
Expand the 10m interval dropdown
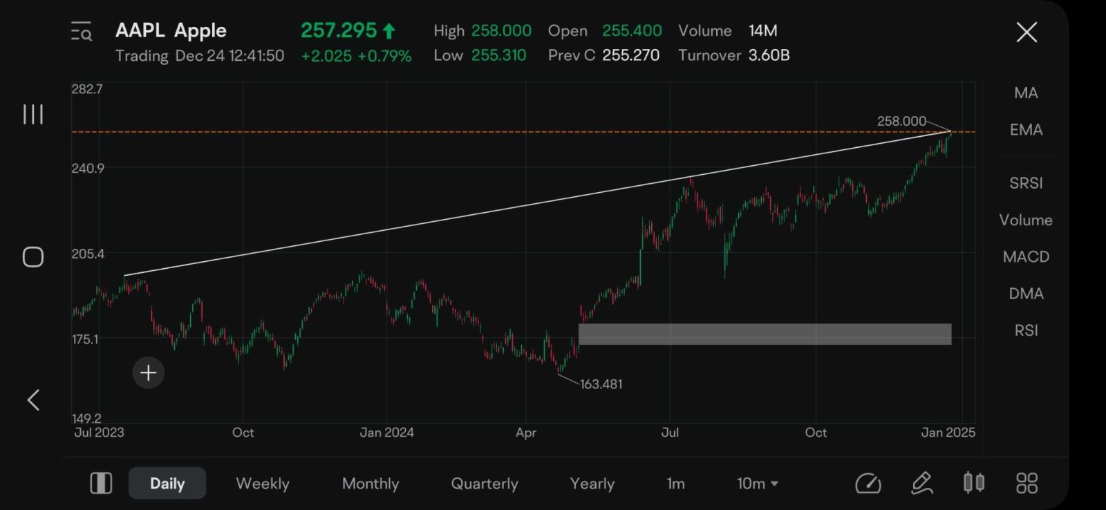coord(758,484)
